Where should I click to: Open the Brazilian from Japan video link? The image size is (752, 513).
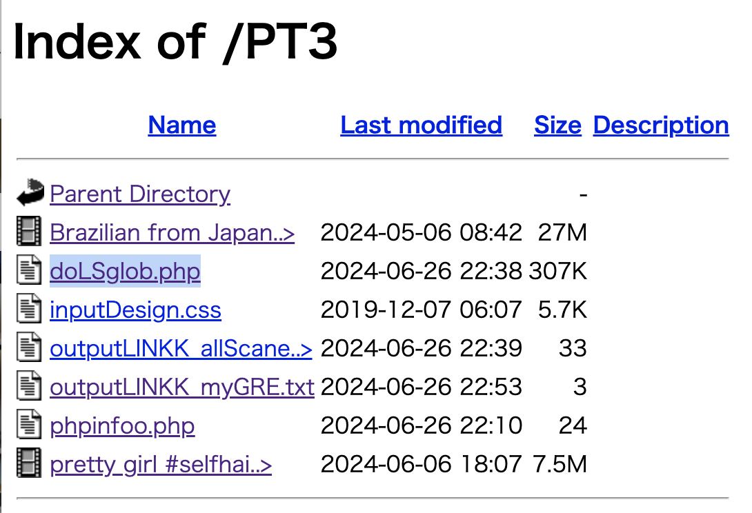click(x=172, y=233)
